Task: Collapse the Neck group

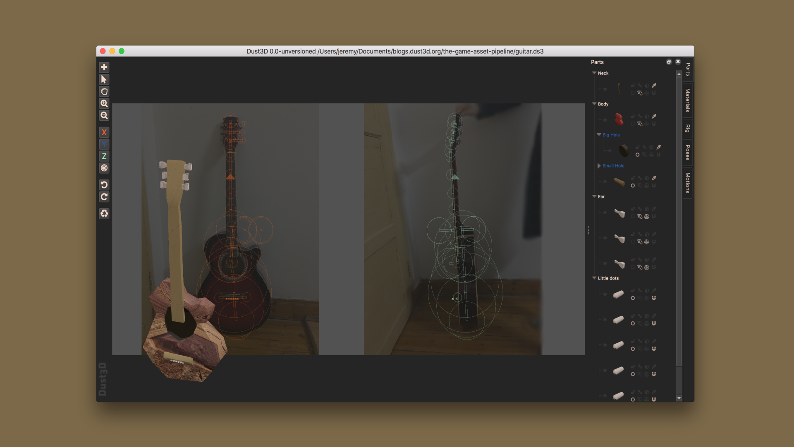Action: [594, 73]
